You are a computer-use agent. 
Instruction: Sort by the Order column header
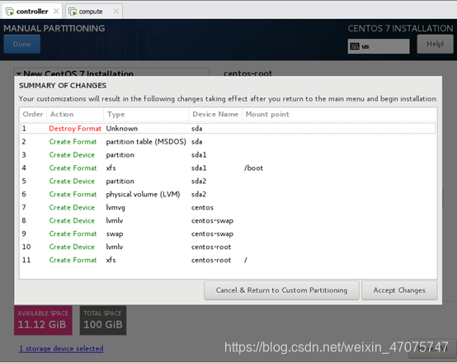click(x=33, y=115)
